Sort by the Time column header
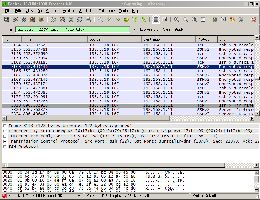This screenshot has width=260, height=200. pyautogui.click(x=55, y=39)
